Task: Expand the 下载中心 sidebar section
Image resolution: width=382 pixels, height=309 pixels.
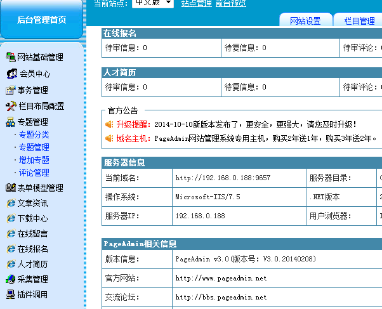Action: pos(32,218)
